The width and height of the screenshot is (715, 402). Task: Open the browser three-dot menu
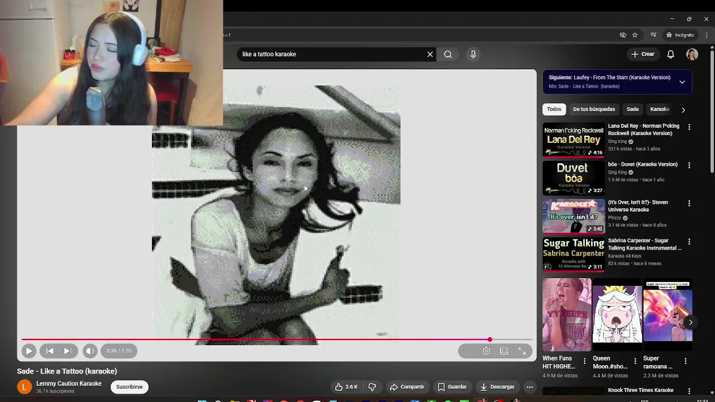coord(707,35)
